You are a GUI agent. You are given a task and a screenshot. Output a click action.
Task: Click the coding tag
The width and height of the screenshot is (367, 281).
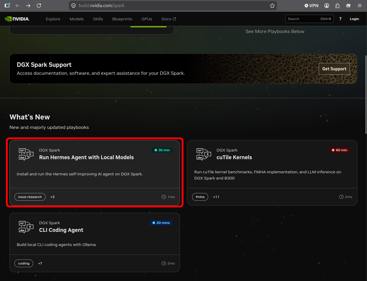24,263
